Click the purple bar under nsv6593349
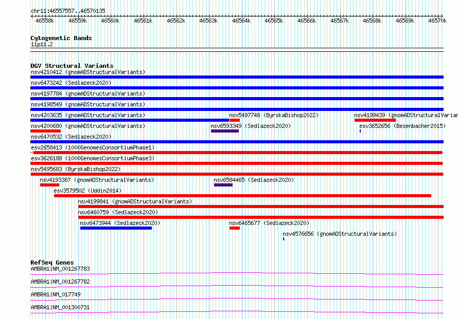The image size is (458, 319). 225,131
